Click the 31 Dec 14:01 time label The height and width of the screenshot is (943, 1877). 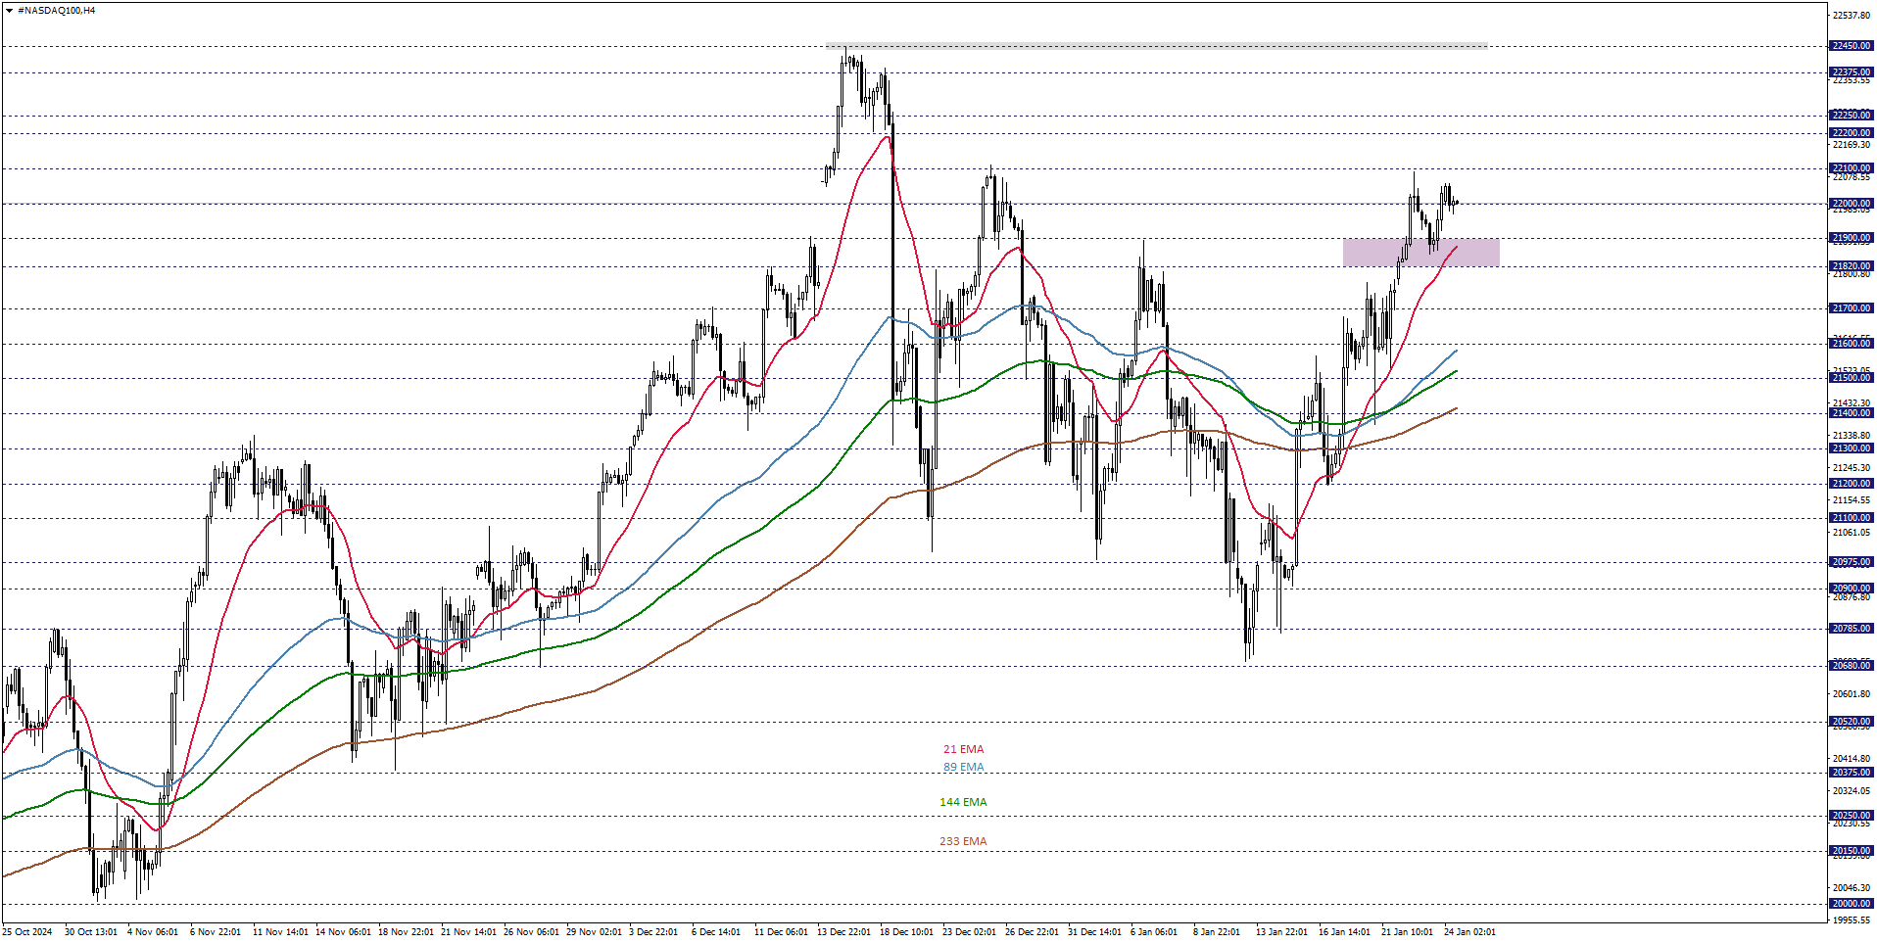pos(1094,932)
